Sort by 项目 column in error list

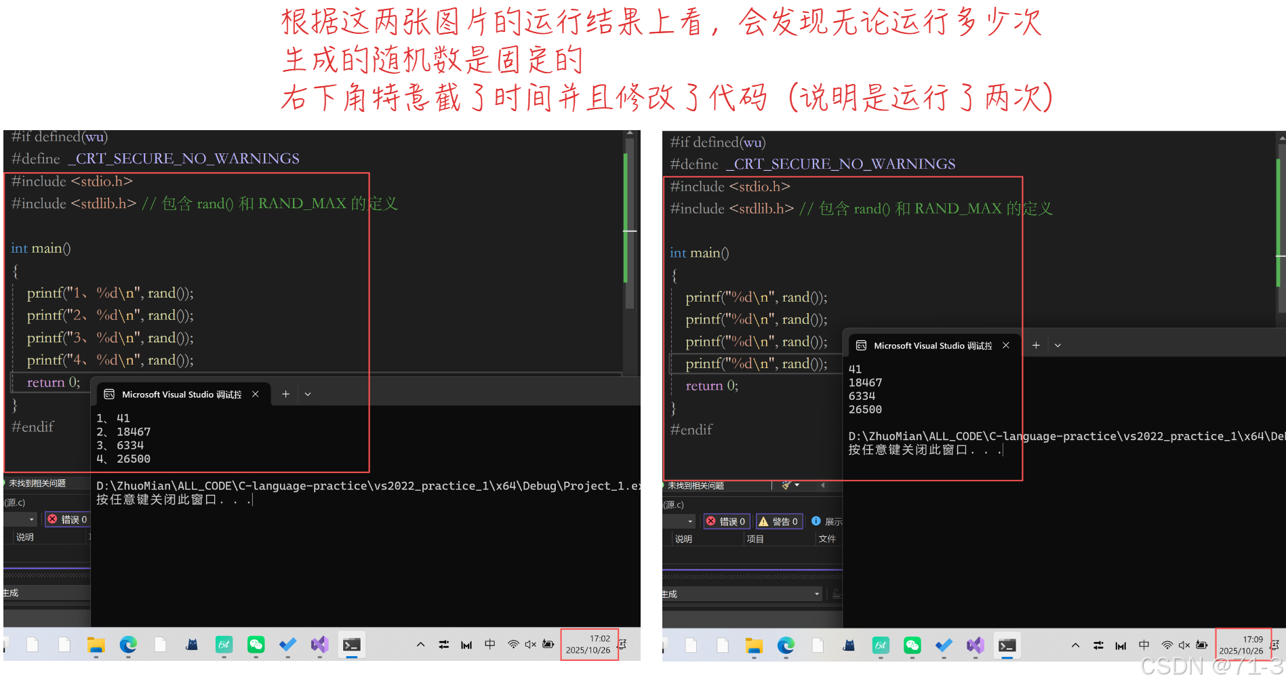pos(755,539)
